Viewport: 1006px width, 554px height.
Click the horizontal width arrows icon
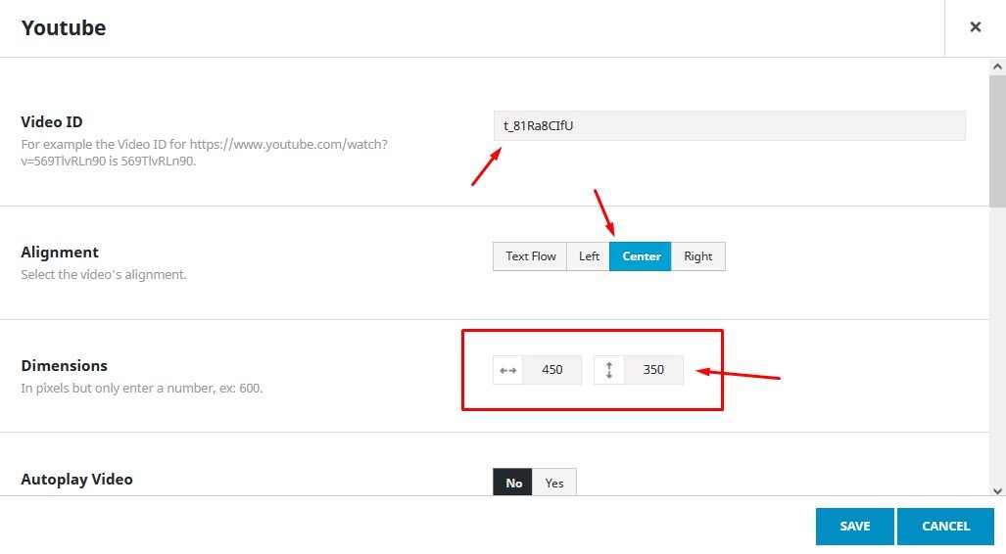[508, 370]
